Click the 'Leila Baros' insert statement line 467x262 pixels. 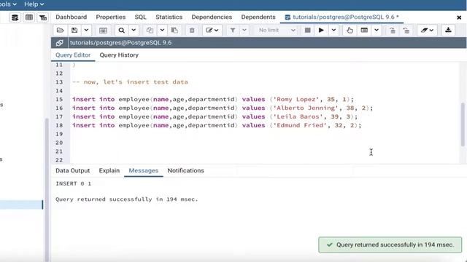[215, 116]
